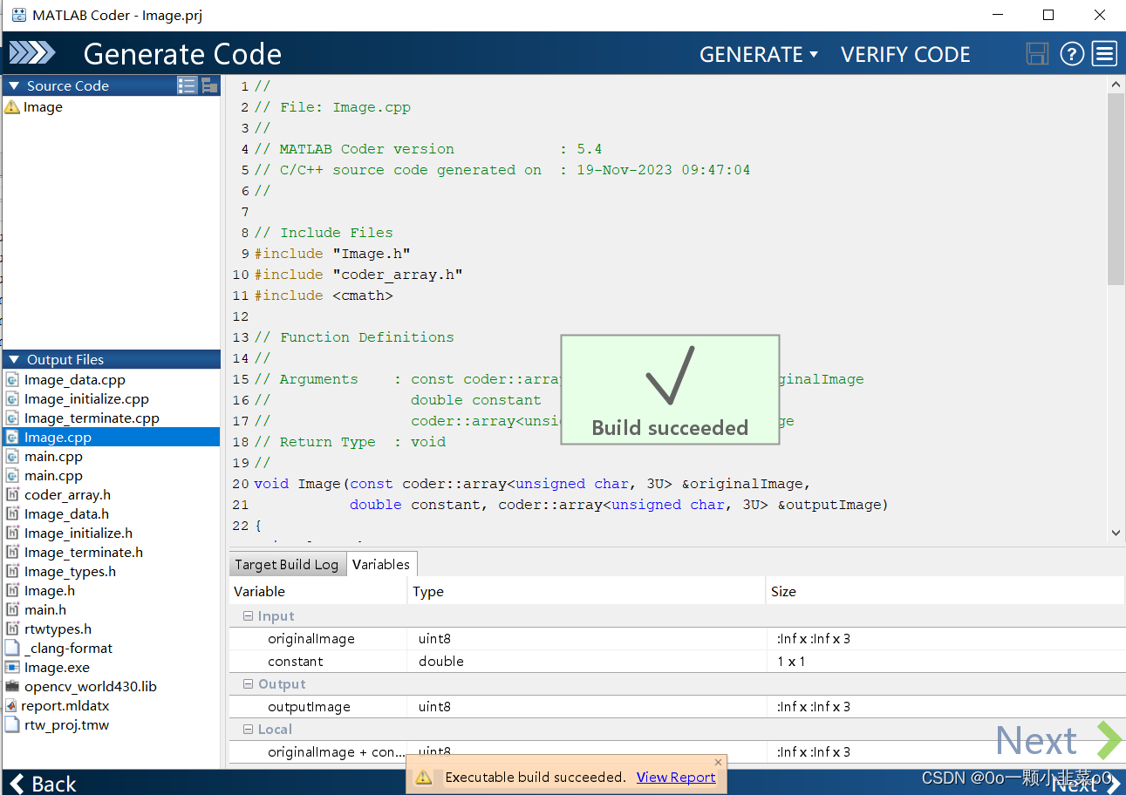Open Image_types.h file
1126x795 pixels.
pyautogui.click(x=70, y=572)
